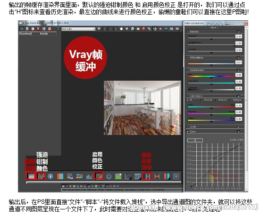Collapse Exposure rollout with its minus button
Screen dimensions: 277x216
point(242,32)
